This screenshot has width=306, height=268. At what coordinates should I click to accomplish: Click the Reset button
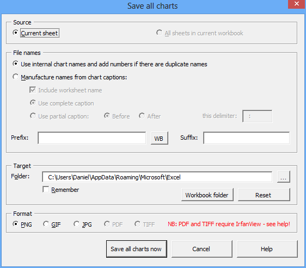[264, 195]
